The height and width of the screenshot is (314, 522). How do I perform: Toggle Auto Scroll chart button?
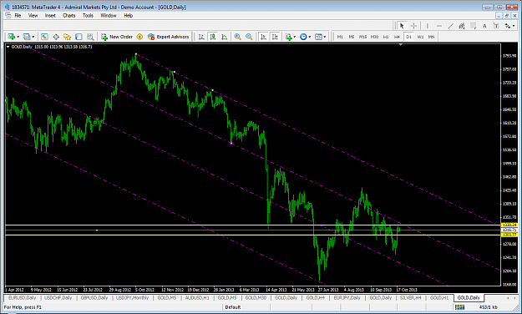[263, 37]
